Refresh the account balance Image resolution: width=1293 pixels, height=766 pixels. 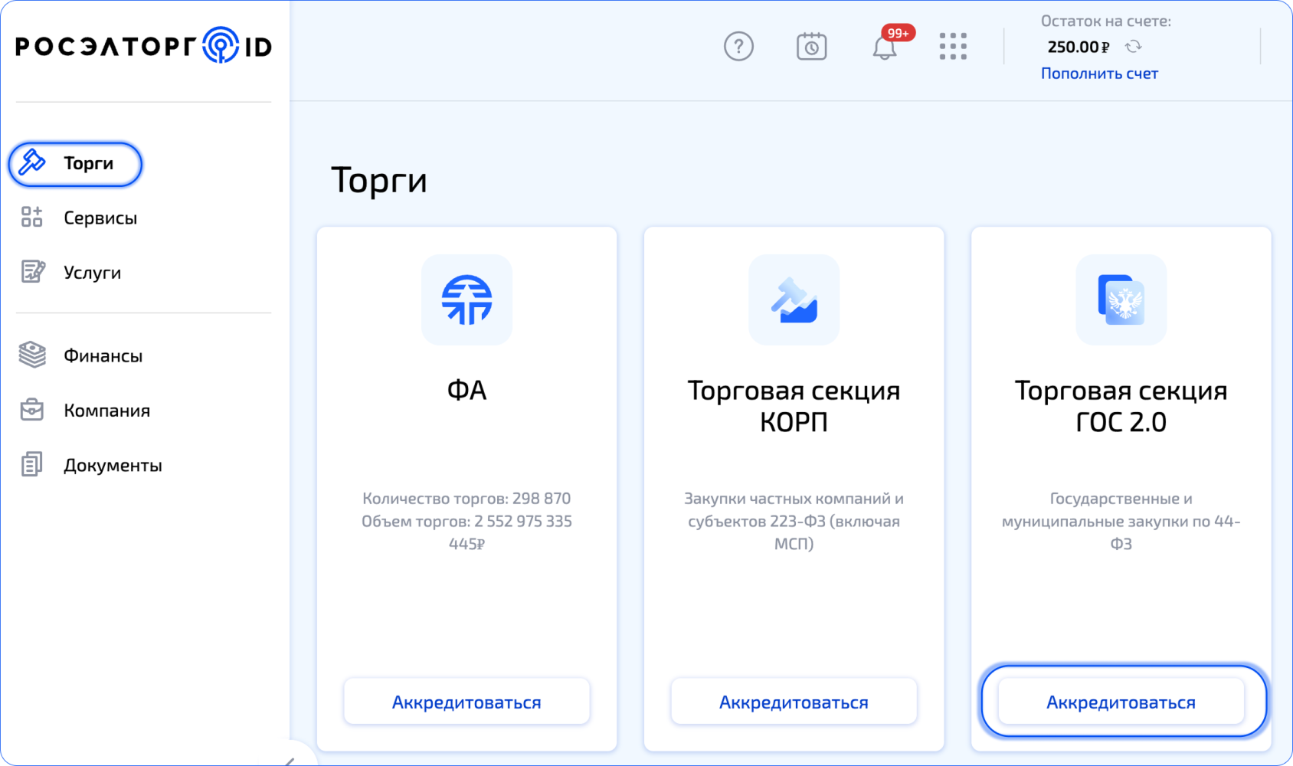point(1134,47)
